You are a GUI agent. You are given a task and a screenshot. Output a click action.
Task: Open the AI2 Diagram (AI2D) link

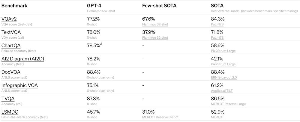pos(22,59)
